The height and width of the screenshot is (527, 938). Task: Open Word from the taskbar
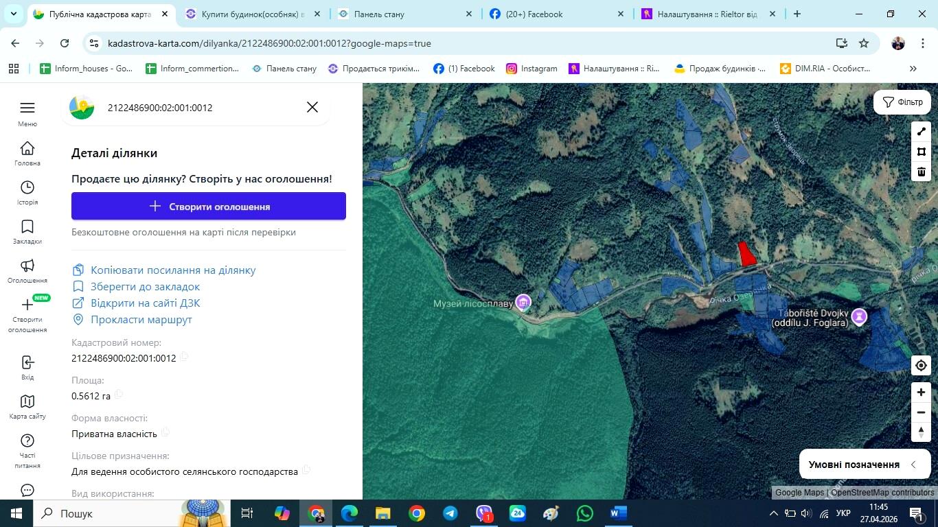[x=619, y=513]
